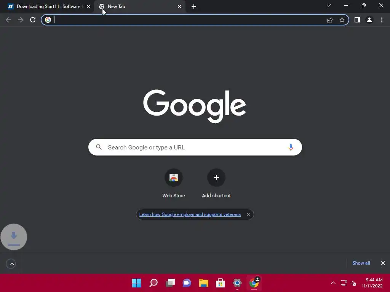Start voice search with the microphone icon
390x292 pixels.
291,147
